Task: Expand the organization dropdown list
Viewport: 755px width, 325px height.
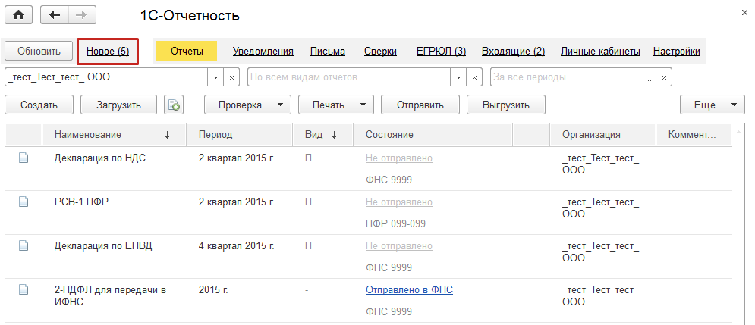Action: pos(215,77)
